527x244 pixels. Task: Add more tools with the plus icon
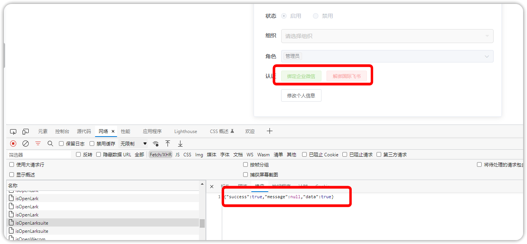270,131
